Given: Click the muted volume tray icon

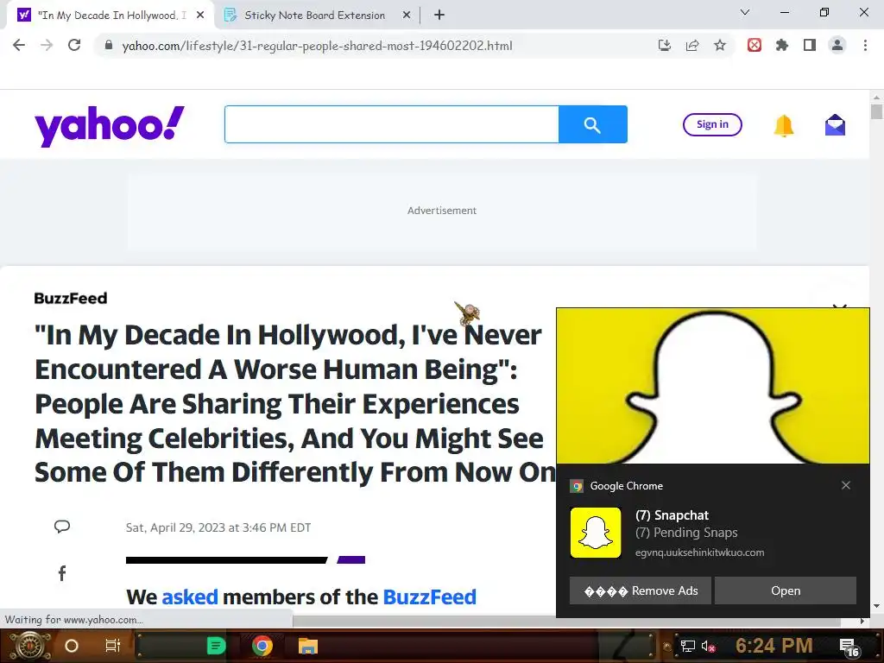Looking at the screenshot, I should 708,646.
